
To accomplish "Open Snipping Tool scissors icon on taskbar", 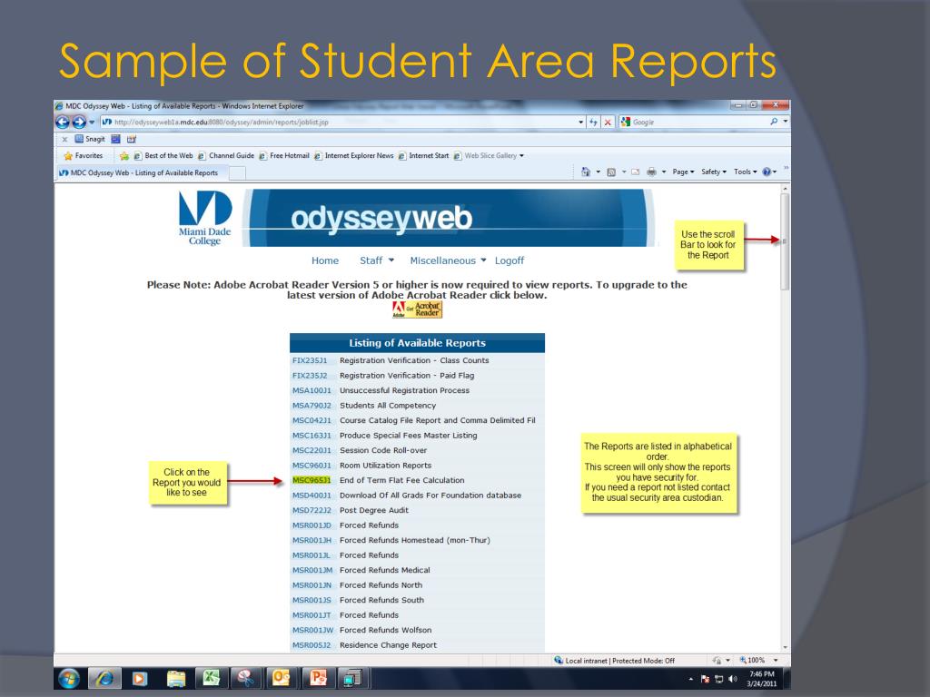I will pyautogui.click(x=246, y=678).
